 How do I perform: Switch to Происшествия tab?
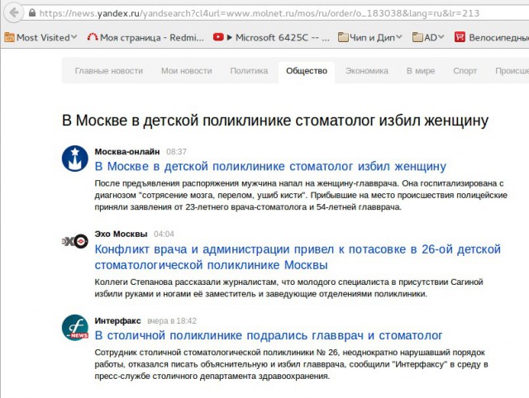[512, 71]
